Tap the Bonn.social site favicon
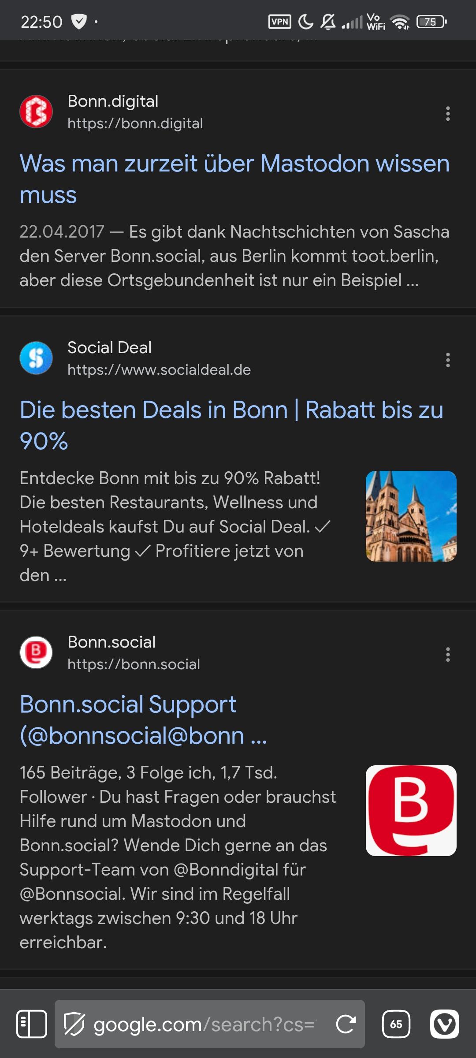The height and width of the screenshot is (1058, 476). pos(36,652)
